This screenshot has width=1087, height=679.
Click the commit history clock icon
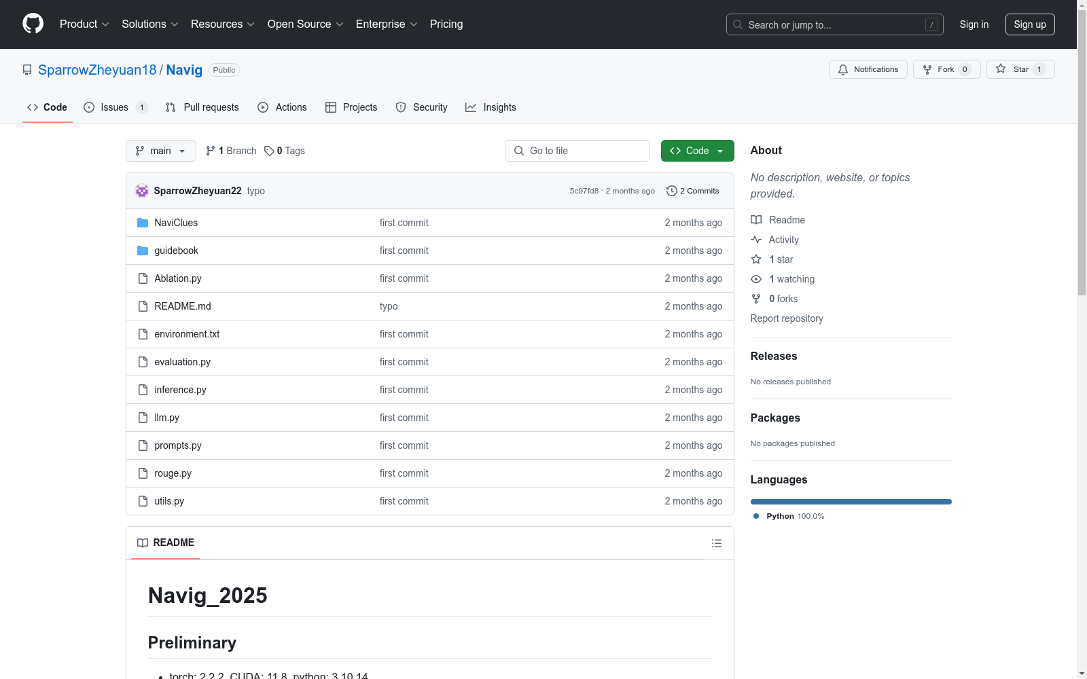[x=672, y=191]
